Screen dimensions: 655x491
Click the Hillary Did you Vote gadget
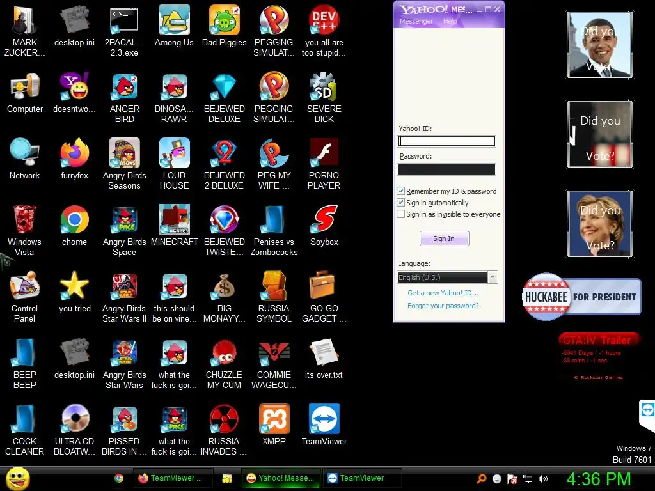(x=600, y=224)
